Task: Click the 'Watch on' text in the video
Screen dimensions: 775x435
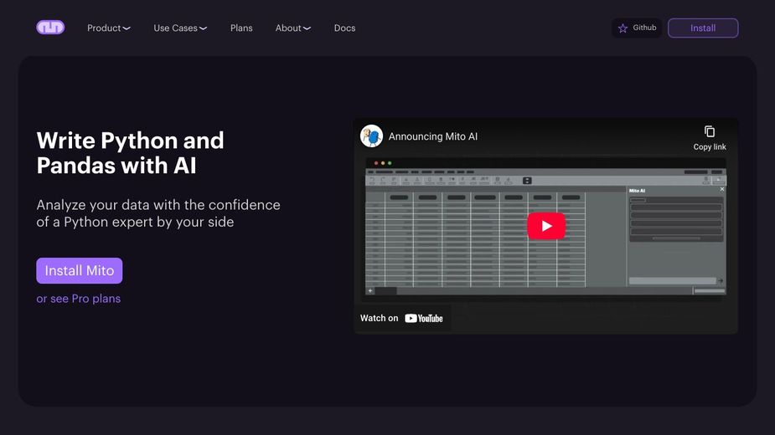Action: pos(379,318)
